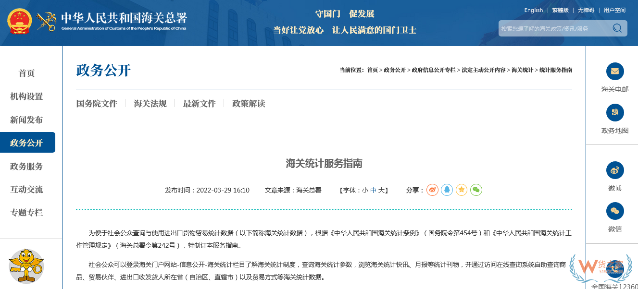Image resolution: width=638 pixels, height=289 pixels.
Task: Share the article to Weibo
Action: click(432, 190)
